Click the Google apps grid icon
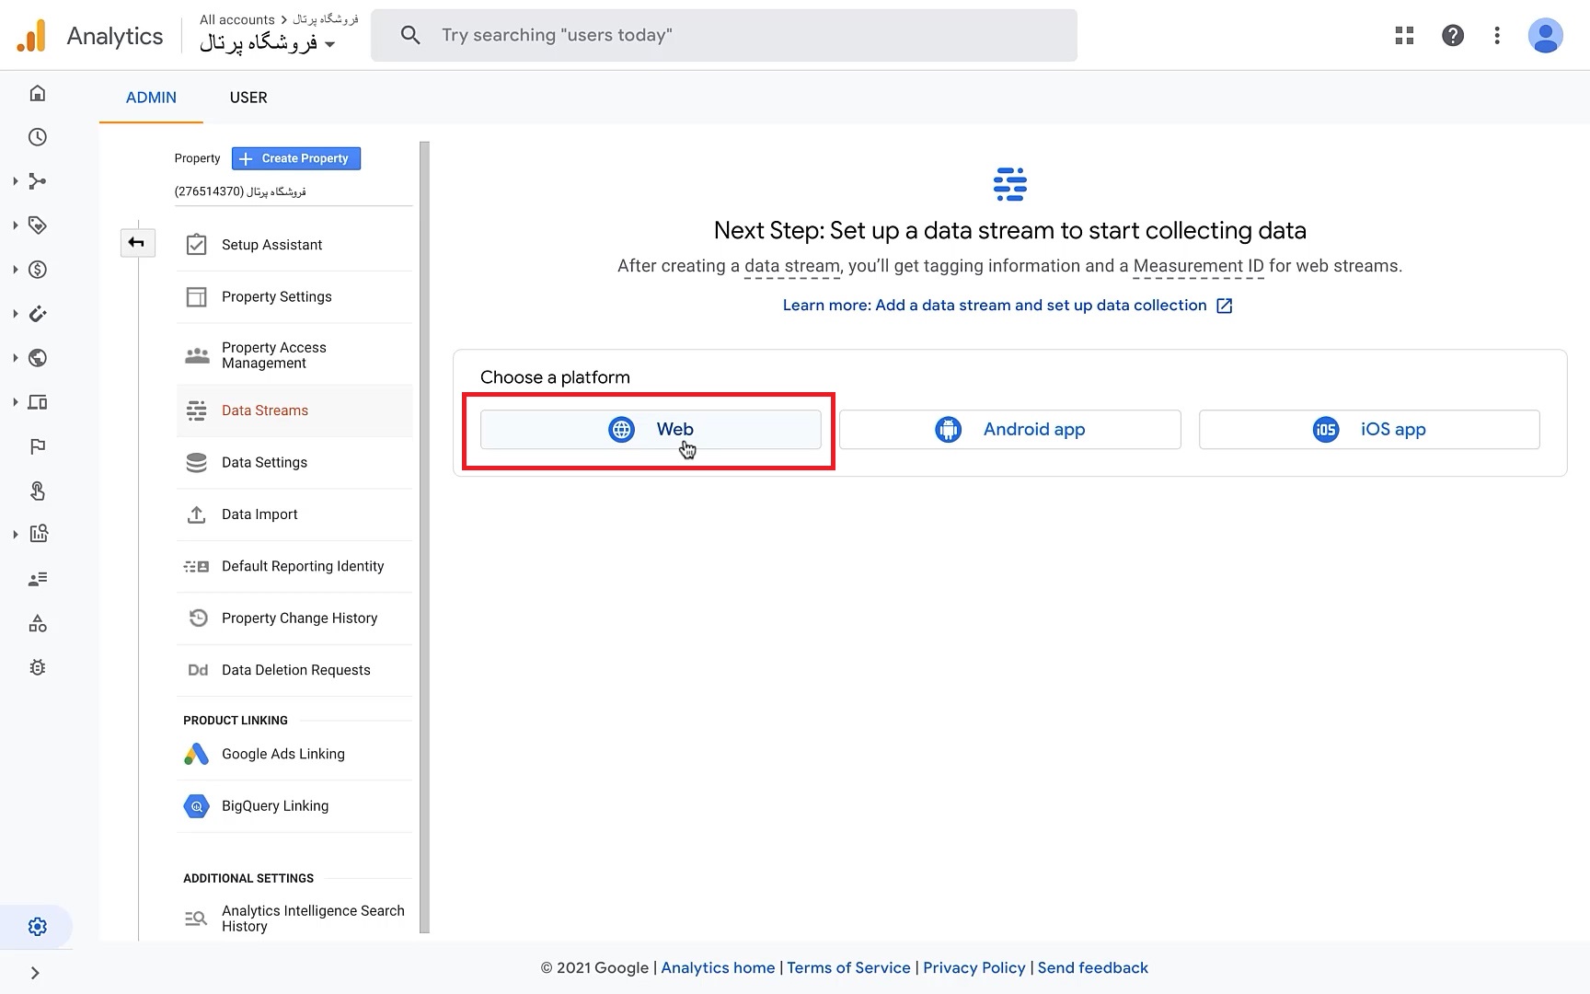 (x=1404, y=35)
